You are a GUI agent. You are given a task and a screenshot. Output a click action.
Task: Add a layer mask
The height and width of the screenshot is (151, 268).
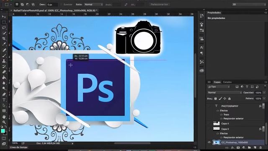tap(238, 148)
